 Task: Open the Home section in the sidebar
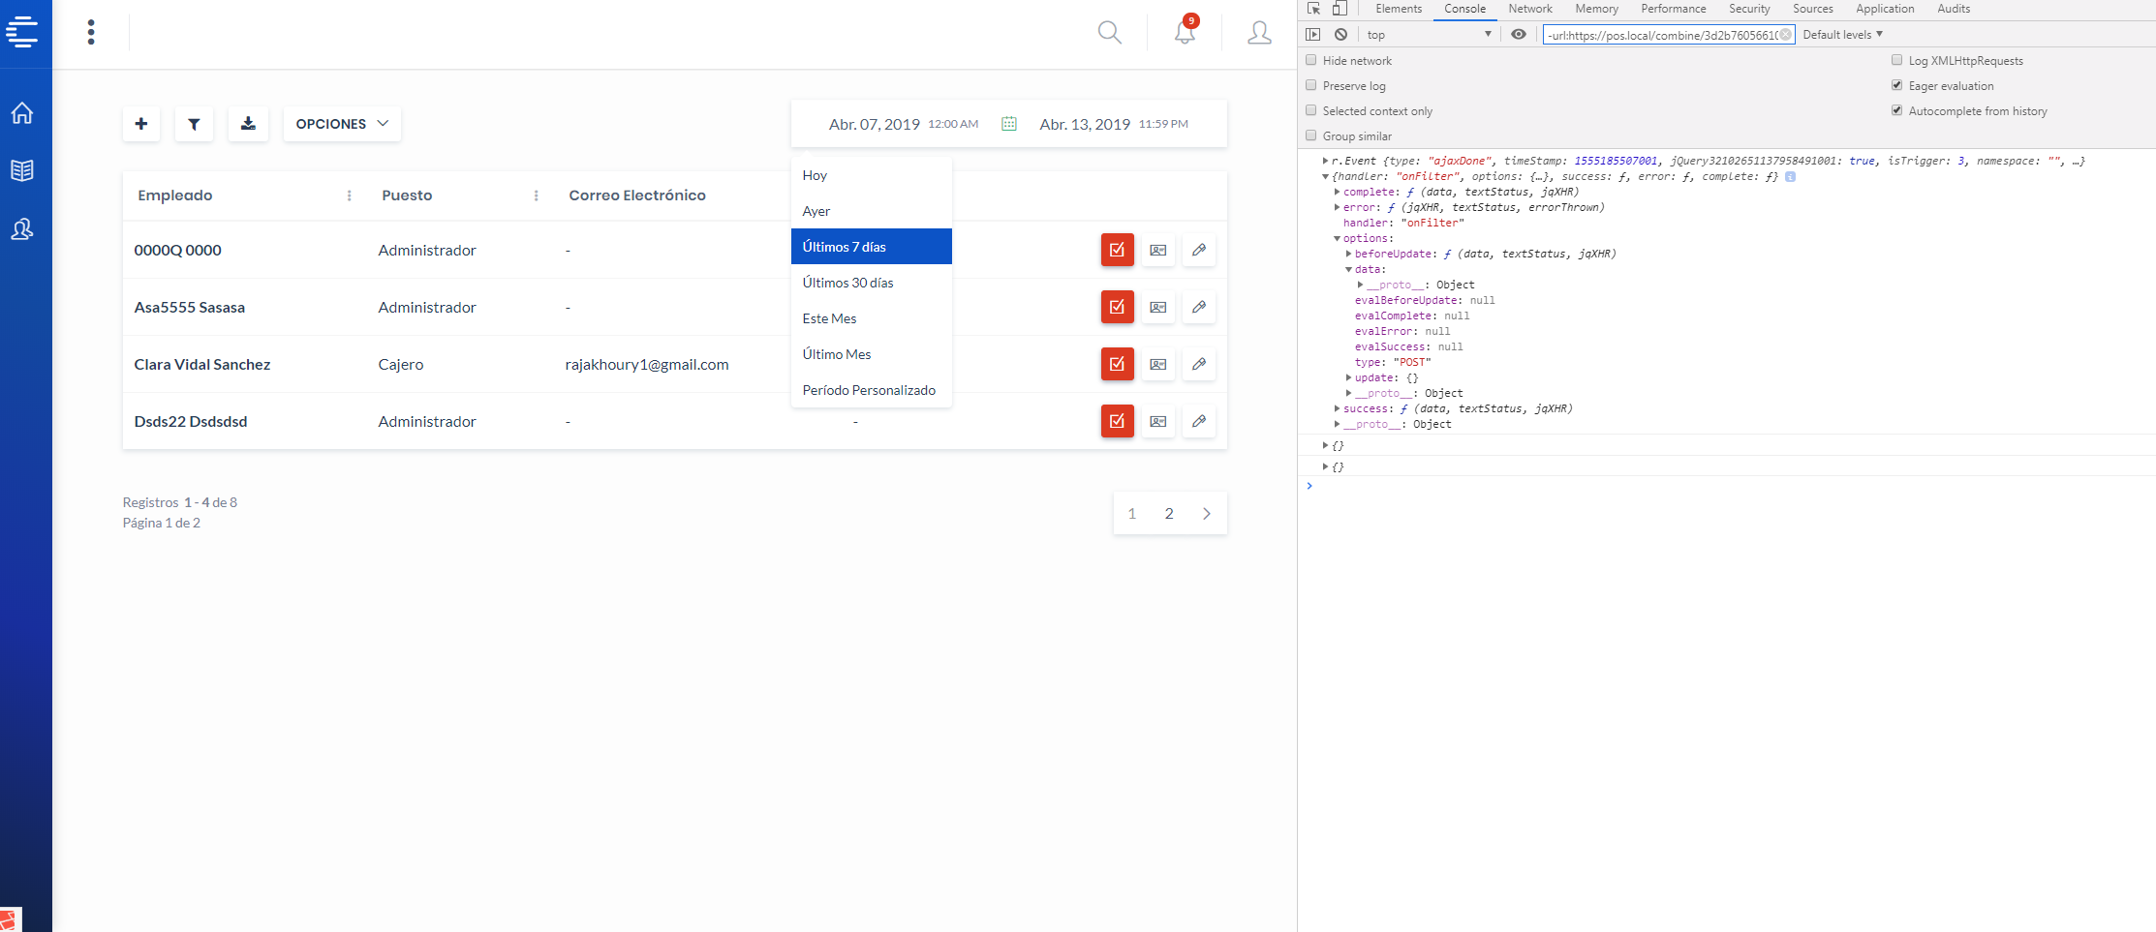click(22, 113)
